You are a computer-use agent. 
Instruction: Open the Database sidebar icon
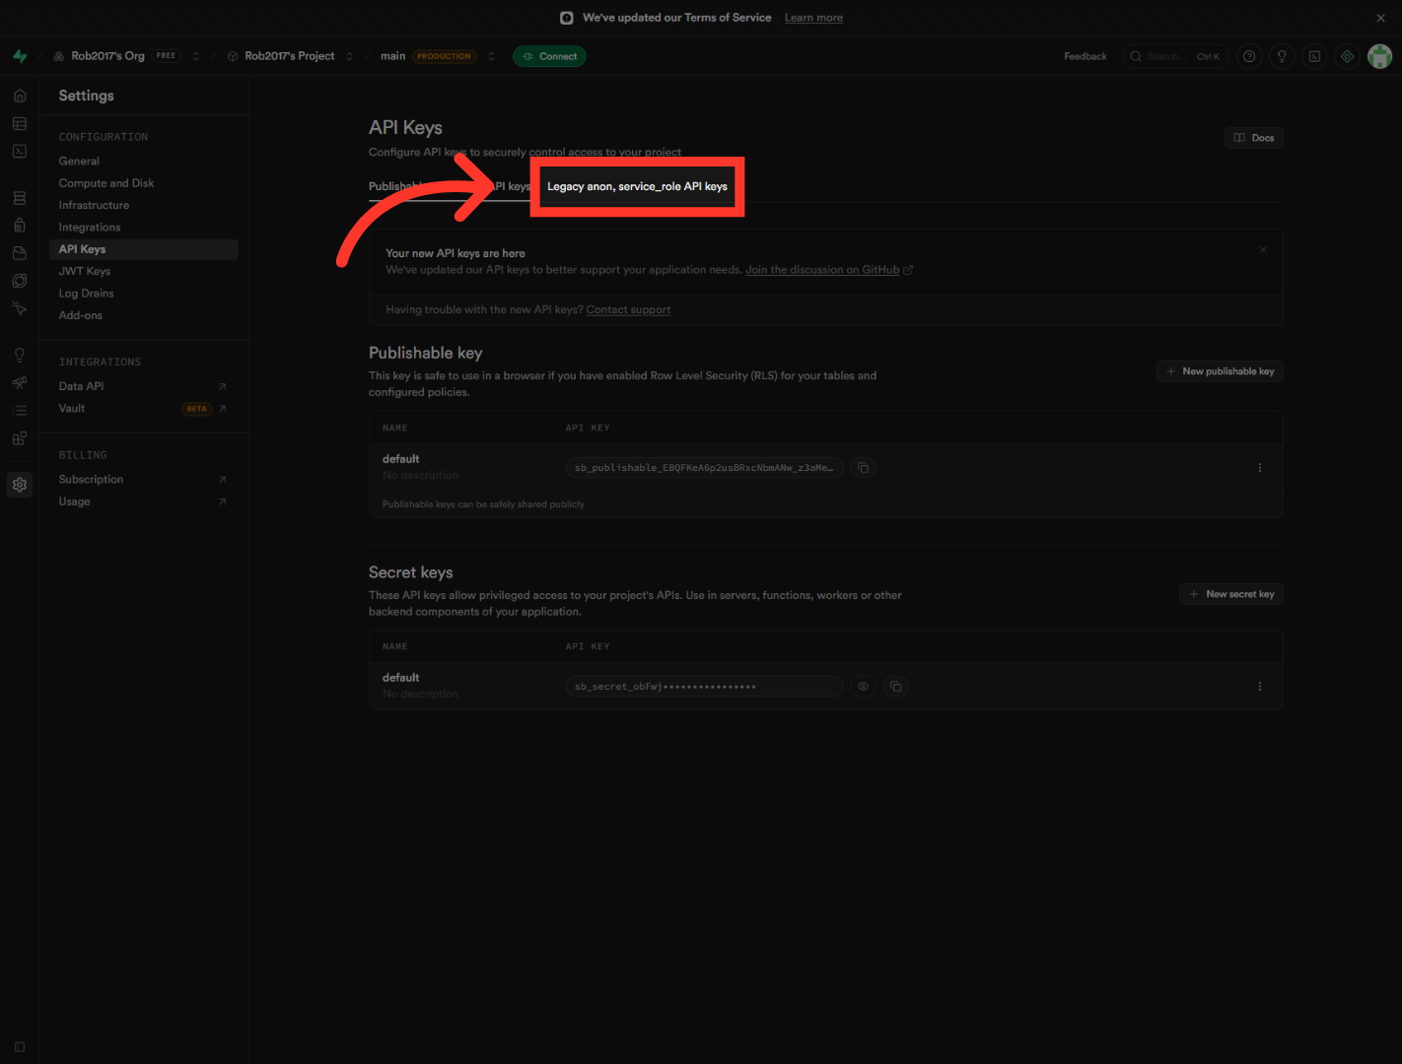pyautogui.click(x=20, y=198)
